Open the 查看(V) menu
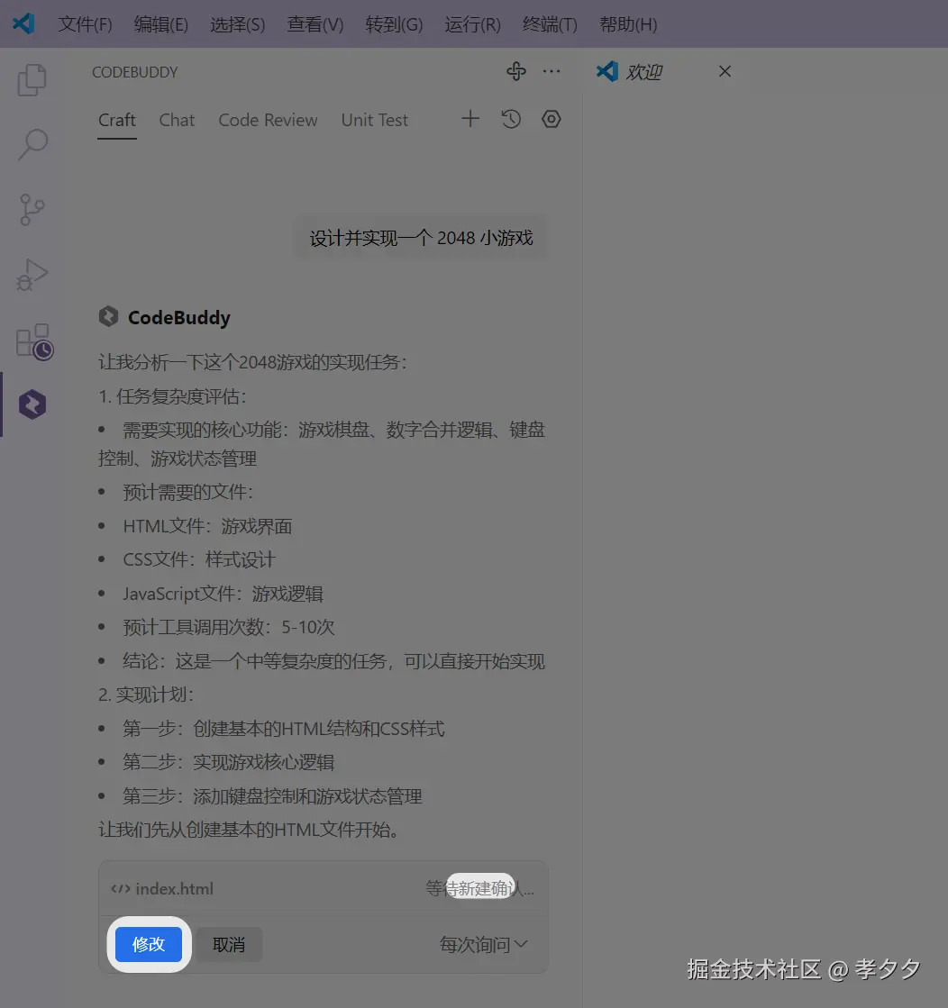The width and height of the screenshot is (948, 1008). coord(315,24)
